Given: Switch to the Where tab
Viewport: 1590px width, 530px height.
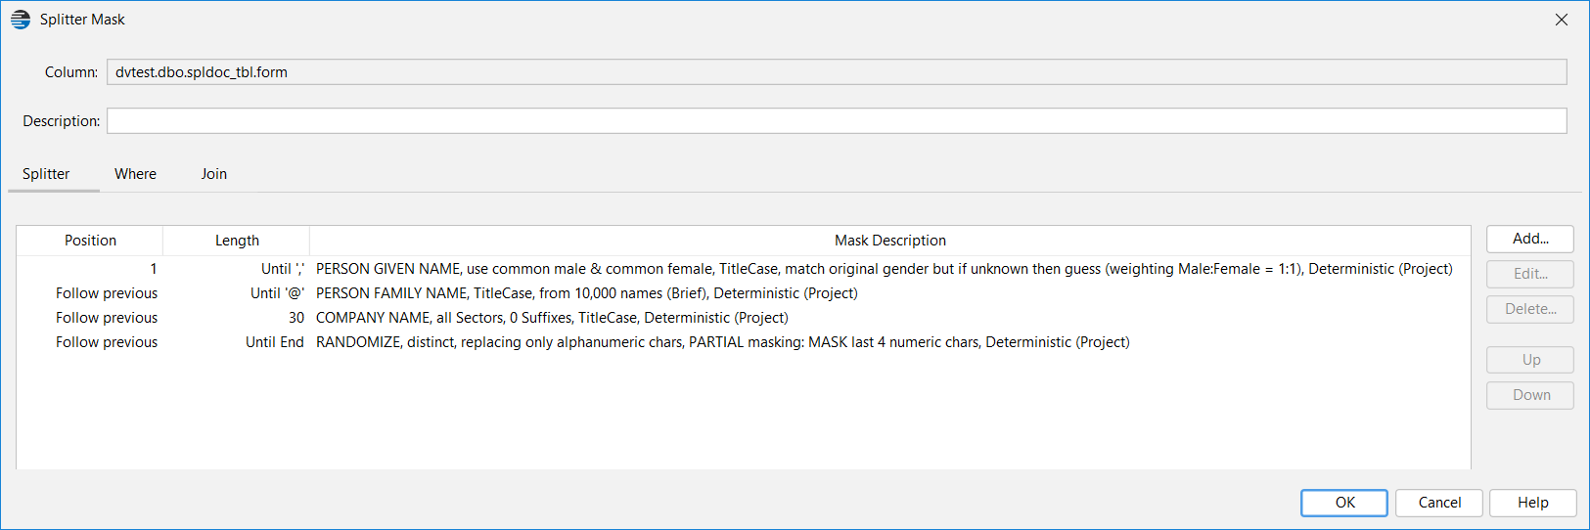Looking at the screenshot, I should 135,174.
